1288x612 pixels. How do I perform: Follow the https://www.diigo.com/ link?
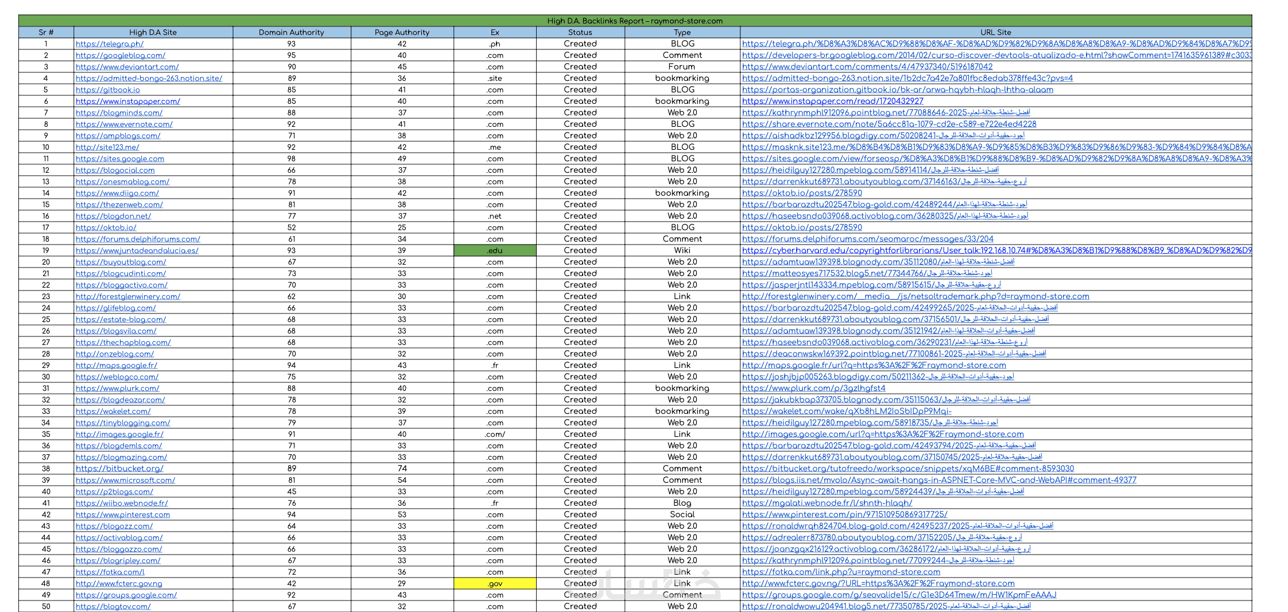[x=117, y=193]
